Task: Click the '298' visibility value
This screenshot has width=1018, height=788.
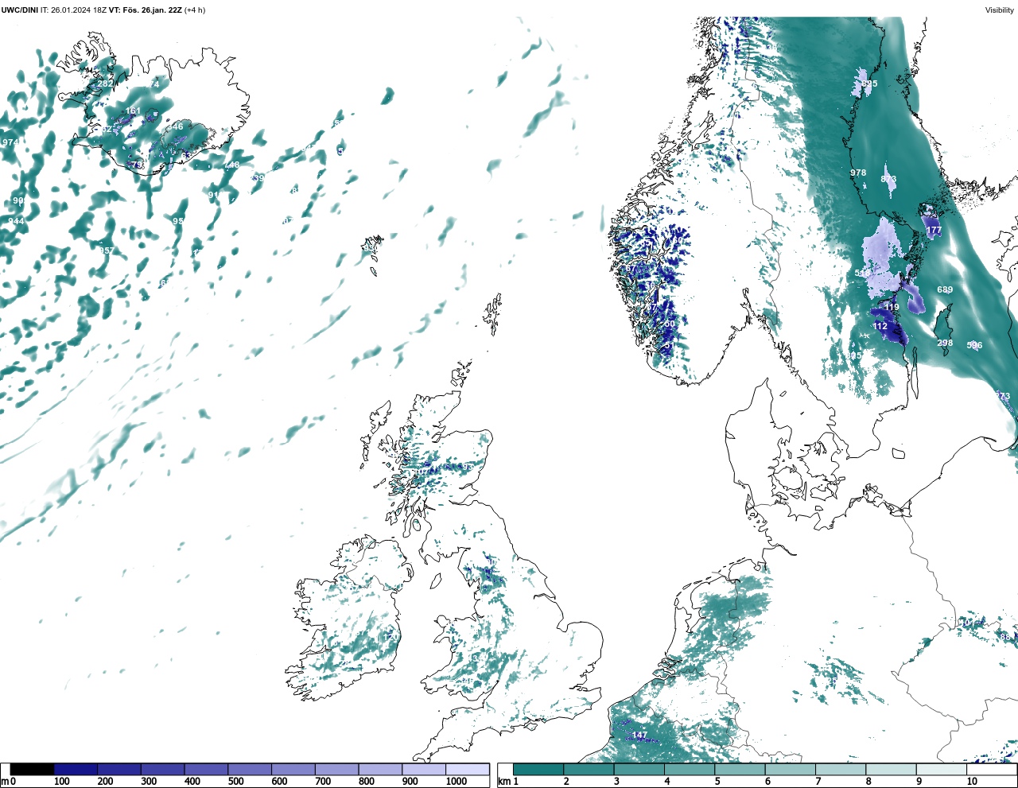Action: tap(945, 344)
